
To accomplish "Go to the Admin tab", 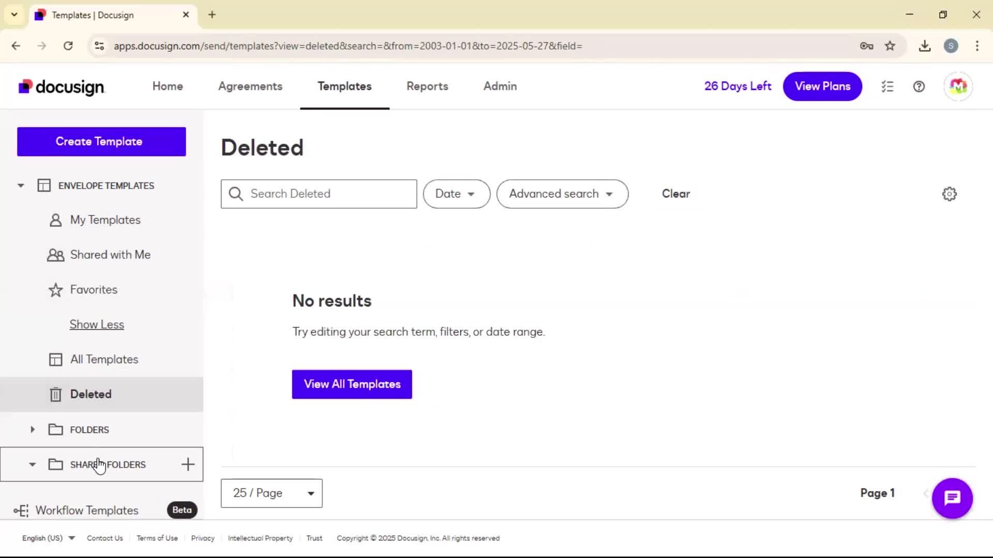I will (500, 86).
